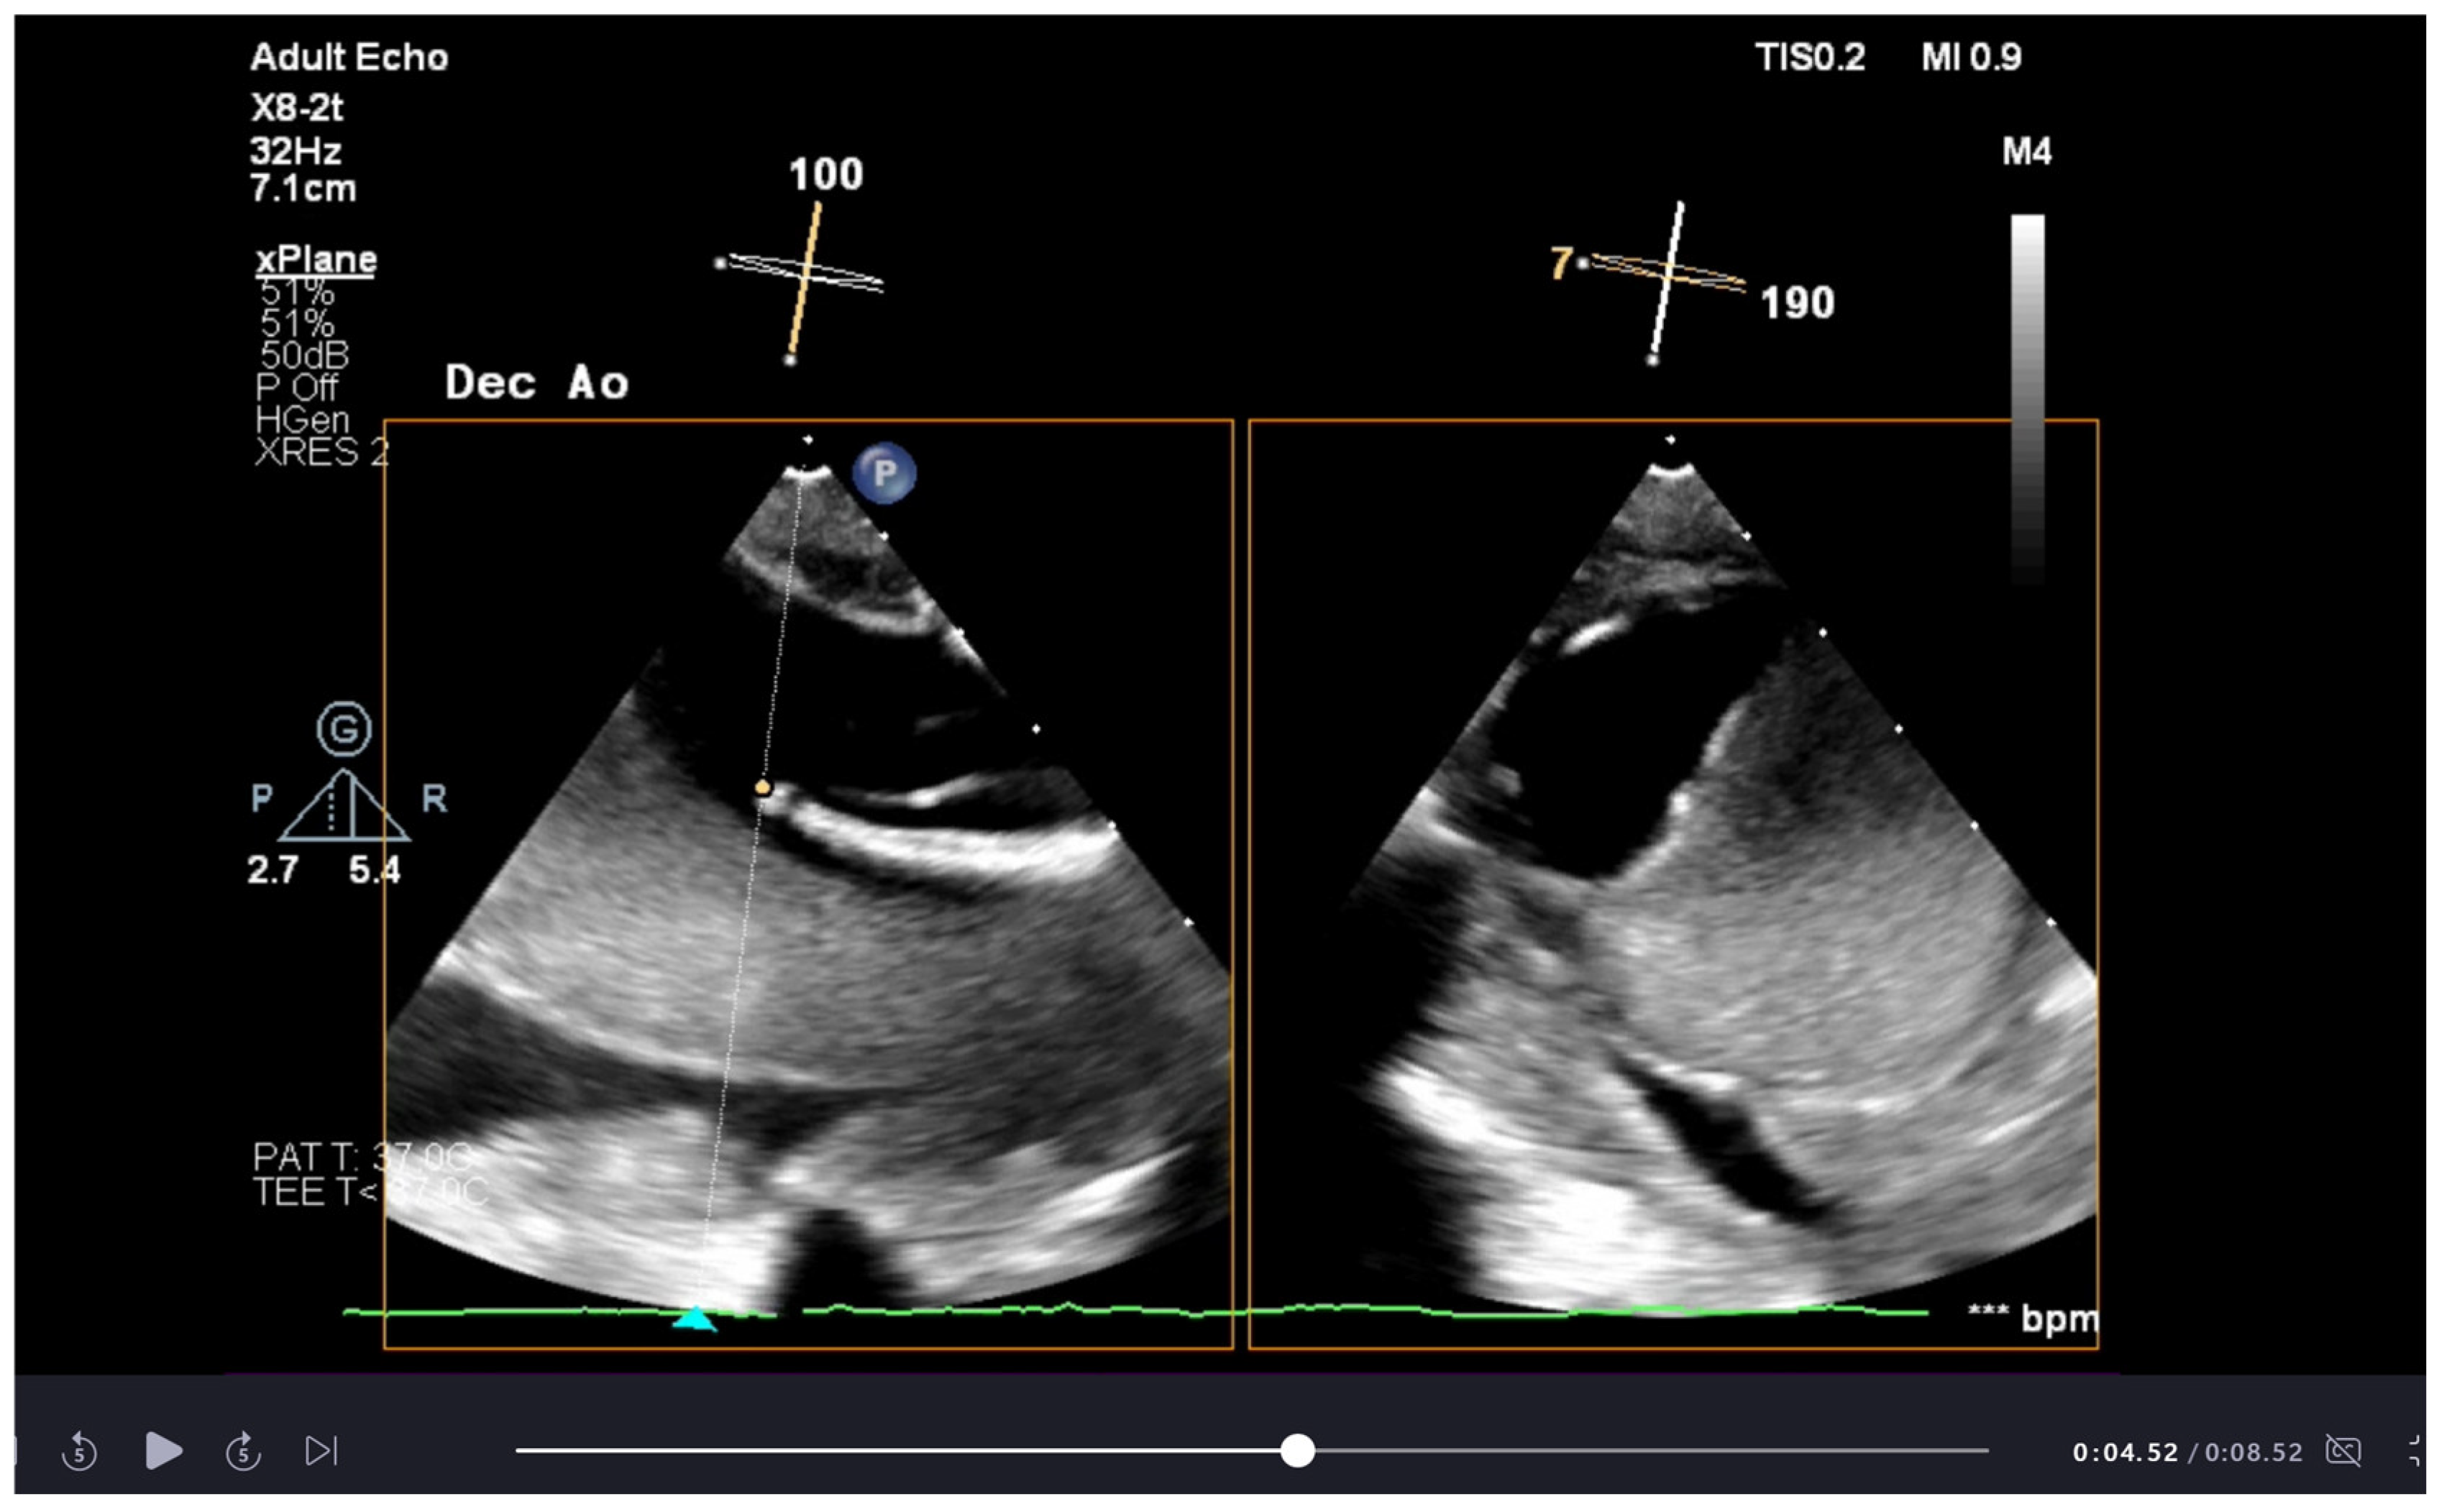Click the video progress slider knob
Screen dimensions: 2439x1512
pos(1297,1450)
